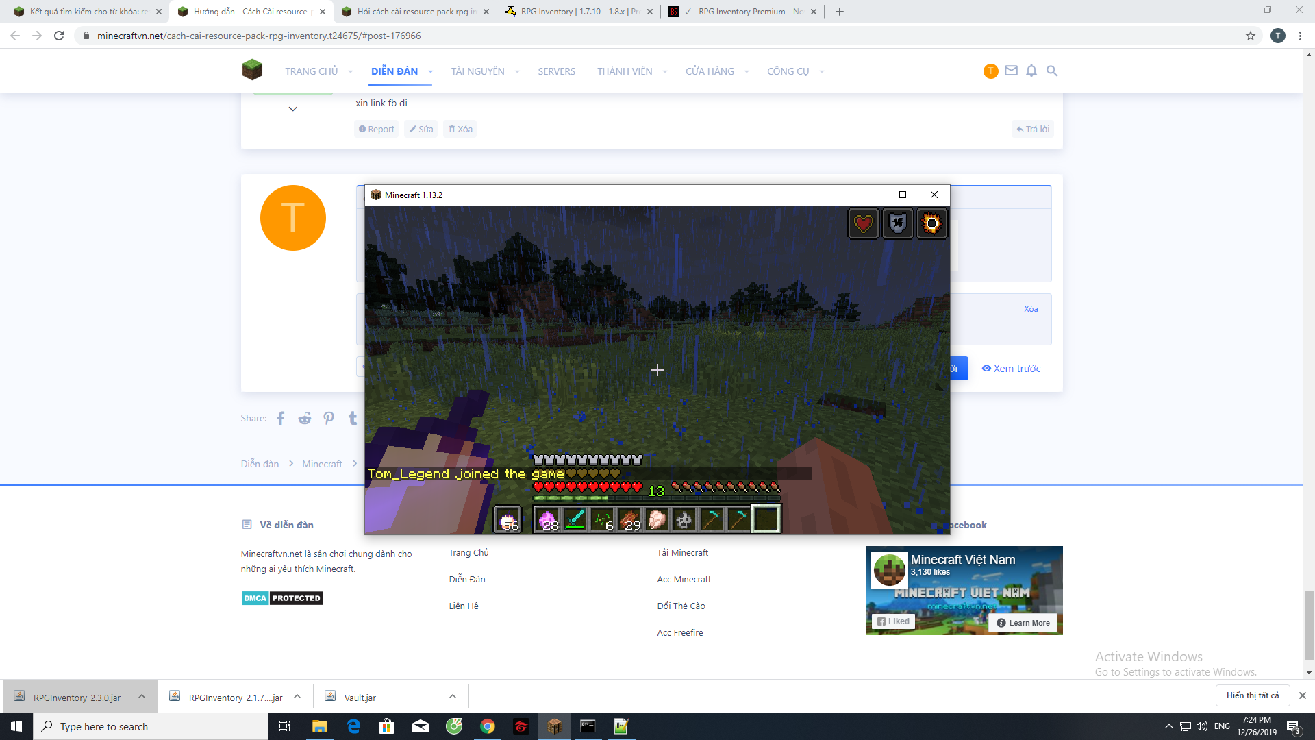Toggle Xem trước preview eye button

(x=1011, y=369)
